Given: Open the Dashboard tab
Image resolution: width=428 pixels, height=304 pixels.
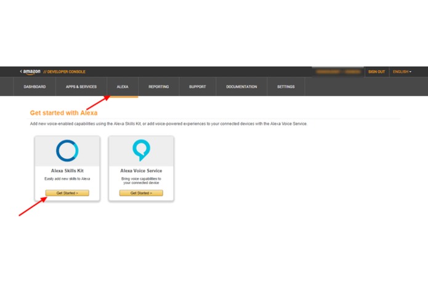Looking at the screenshot, I should pyautogui.click(x=34, y=87).
